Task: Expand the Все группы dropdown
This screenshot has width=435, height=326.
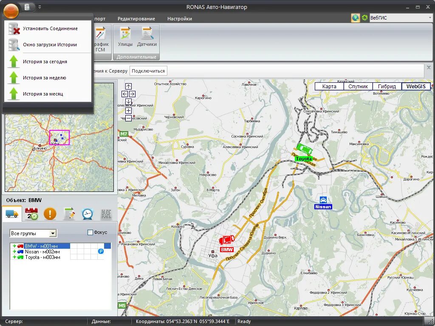Action: [x=53, y=233]
